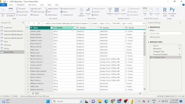Click Convert to List
This screenshot has height=104, width=185.
(66, 15)
